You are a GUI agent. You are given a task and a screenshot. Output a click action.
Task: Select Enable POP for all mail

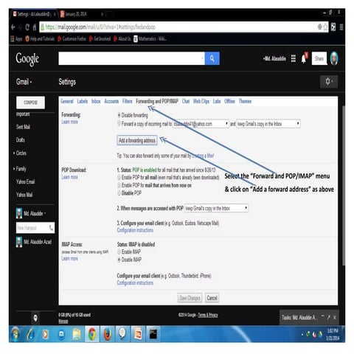119,177
